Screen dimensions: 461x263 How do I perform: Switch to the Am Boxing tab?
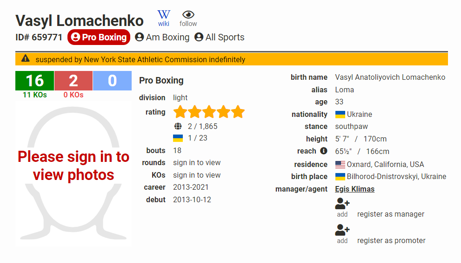pyautogui.click(x=162, y=37)
